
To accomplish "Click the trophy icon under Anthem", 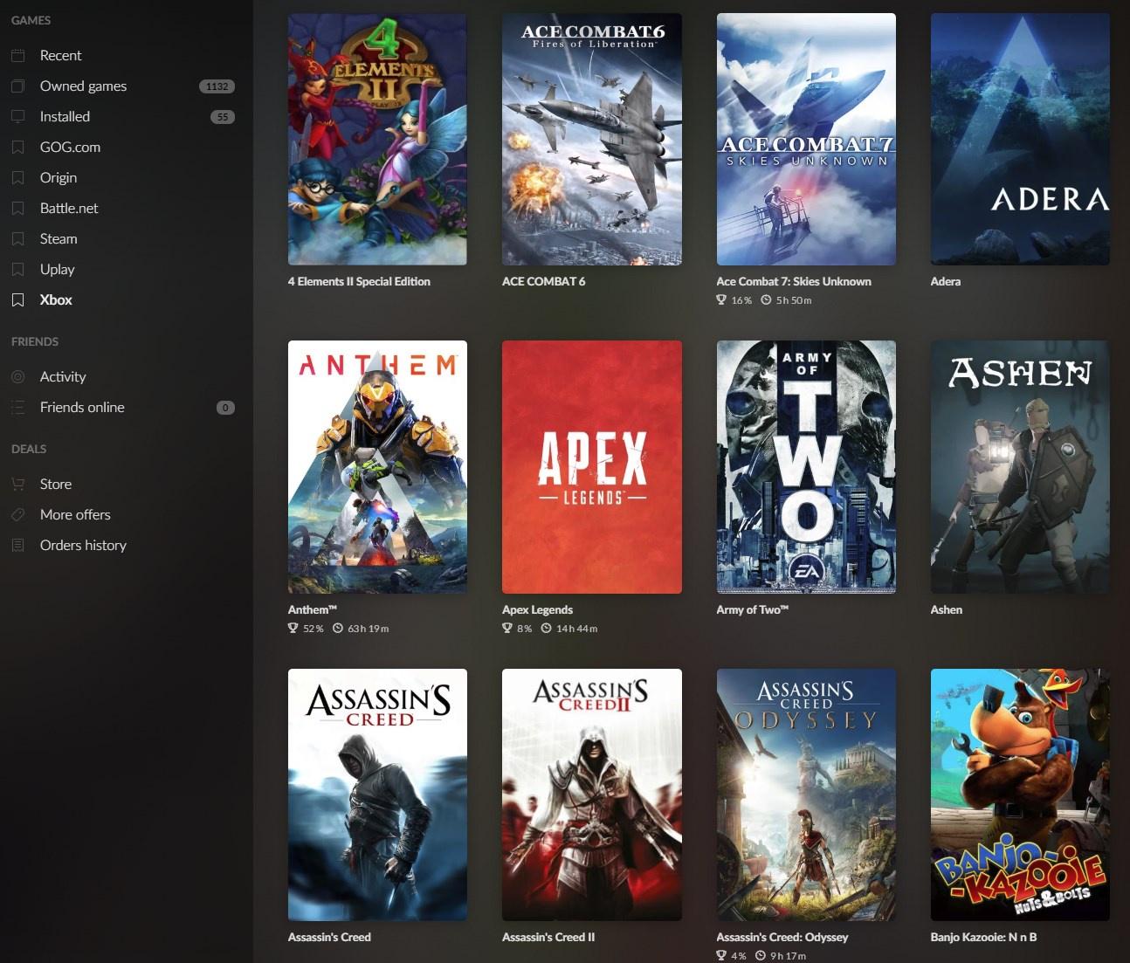I will 293,629.
